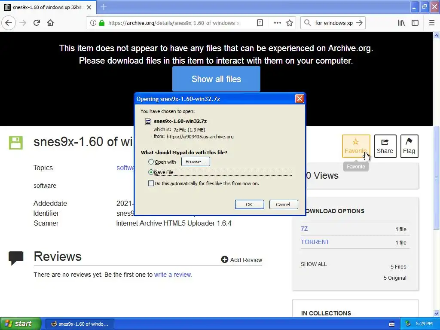This screenshot has width=440, height=330.
Task: Click Browse to choose an application
Action: click(196, 162)
